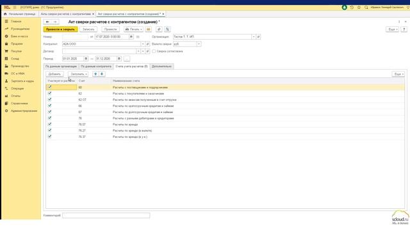This screenshot has height=230, width=410.
Task: Open help with question mark button
Action: click(x=404, y=29)
